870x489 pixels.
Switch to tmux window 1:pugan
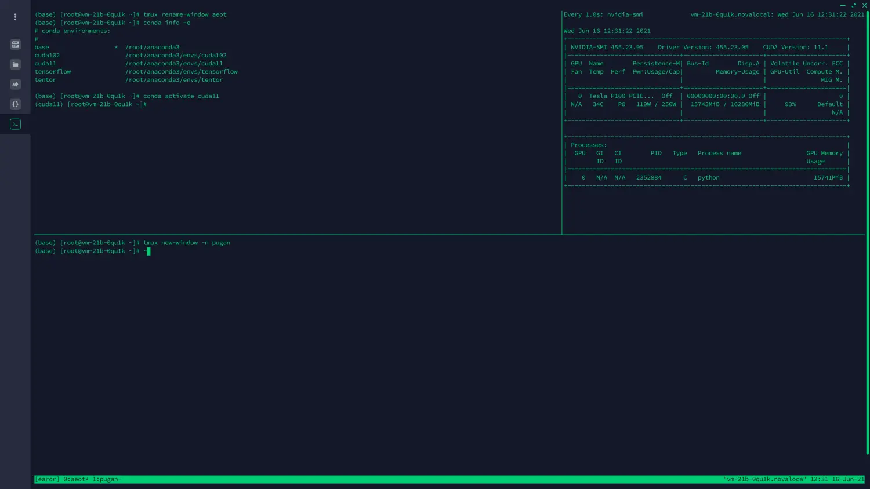[106, 479]
